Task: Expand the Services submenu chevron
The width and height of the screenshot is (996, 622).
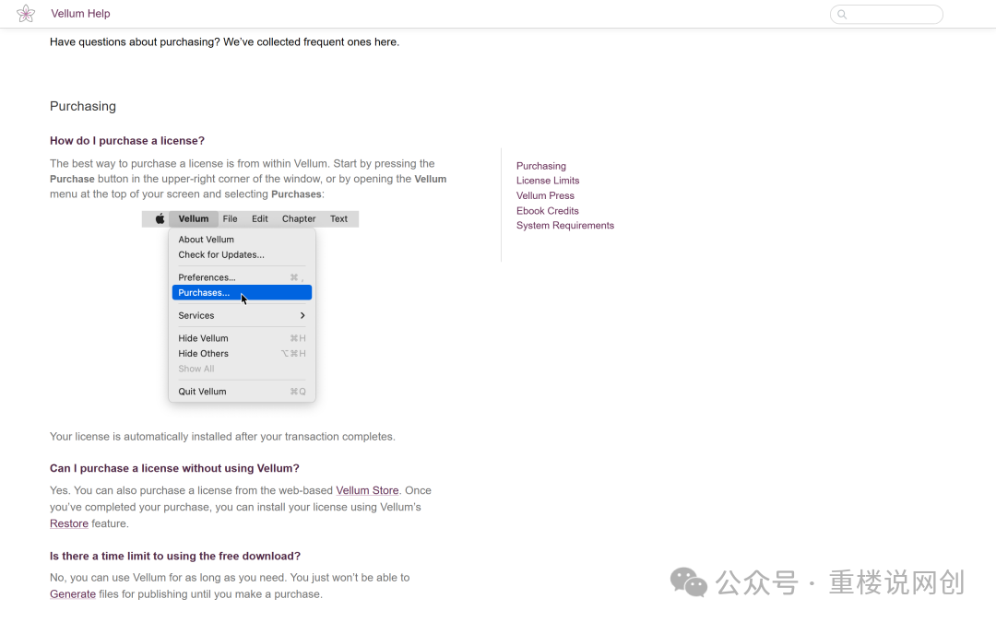Action: [302, 315]
